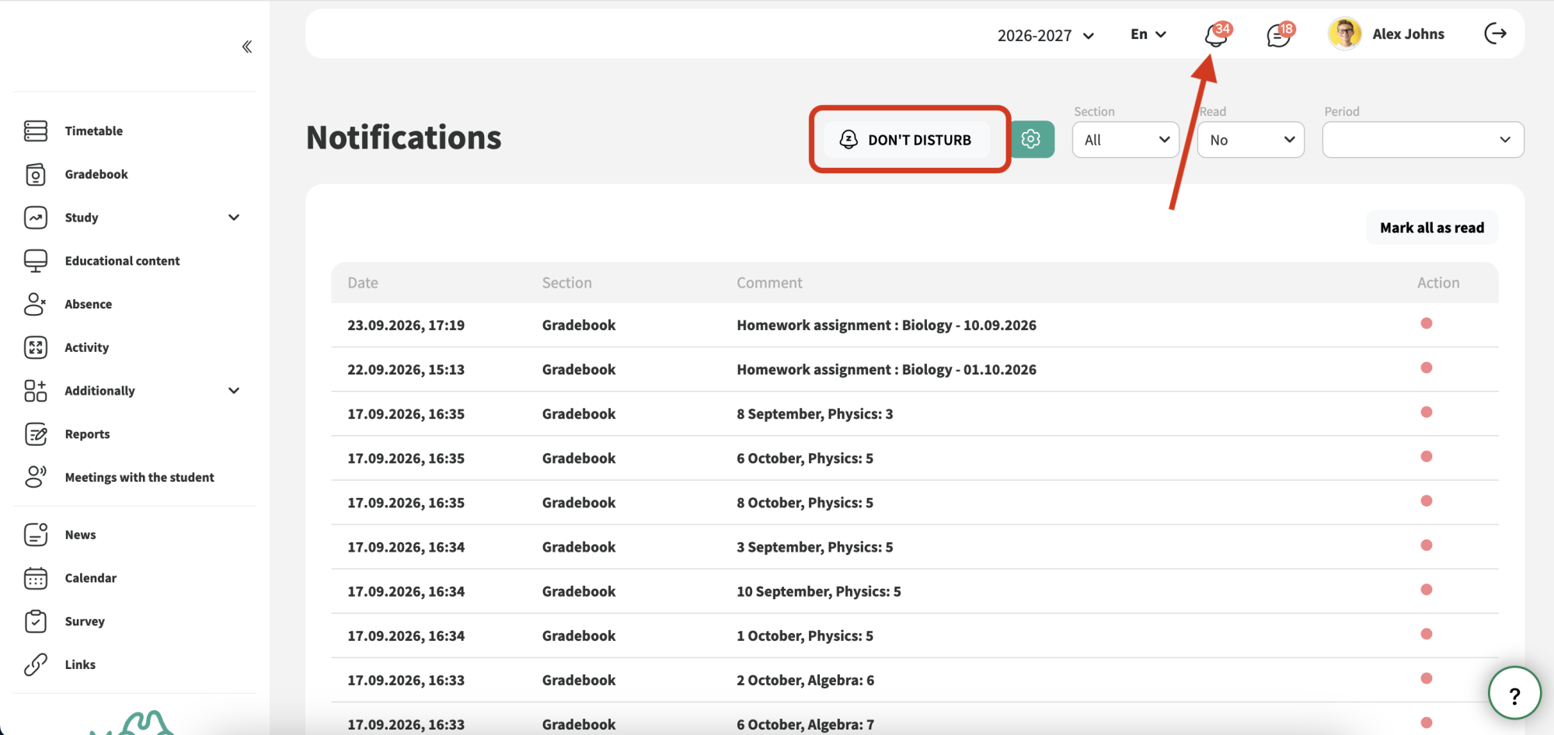Click the logout arrow icon
This screenshot has width=1554, height=735.
pos(1495,33)
